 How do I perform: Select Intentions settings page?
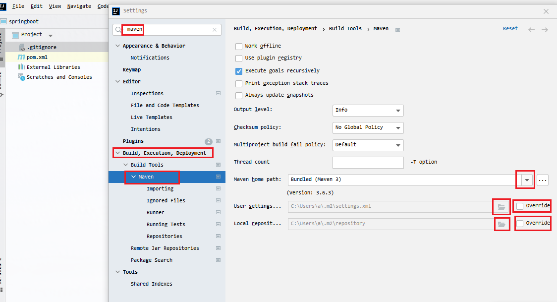tap(145, 129)
